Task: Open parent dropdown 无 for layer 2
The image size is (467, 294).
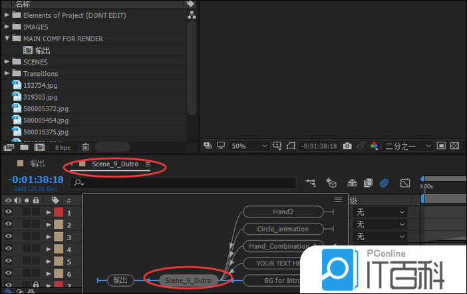Action: click(x=380, y=224)
